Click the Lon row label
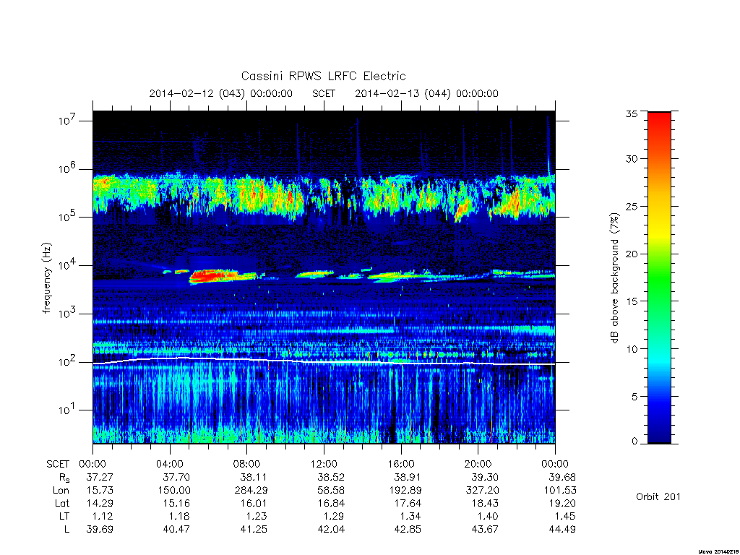 click(61, 491)
